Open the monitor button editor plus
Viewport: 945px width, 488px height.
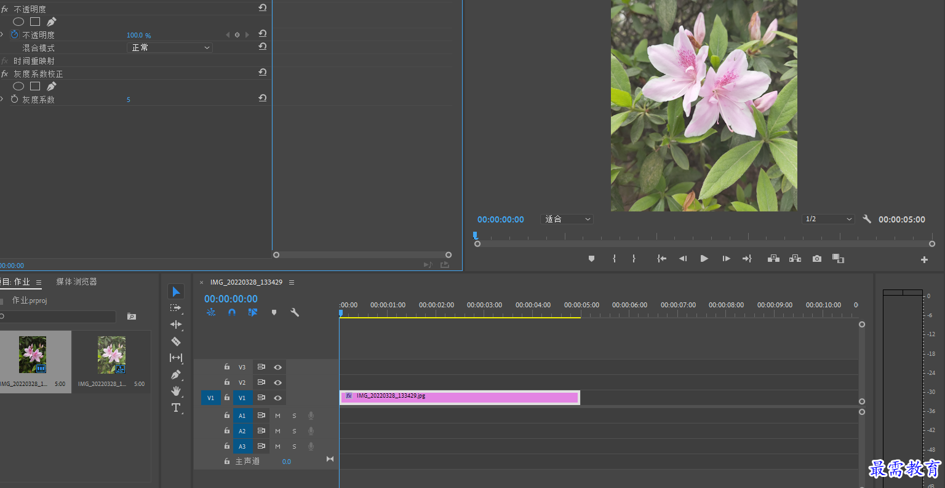pos(924,260)
